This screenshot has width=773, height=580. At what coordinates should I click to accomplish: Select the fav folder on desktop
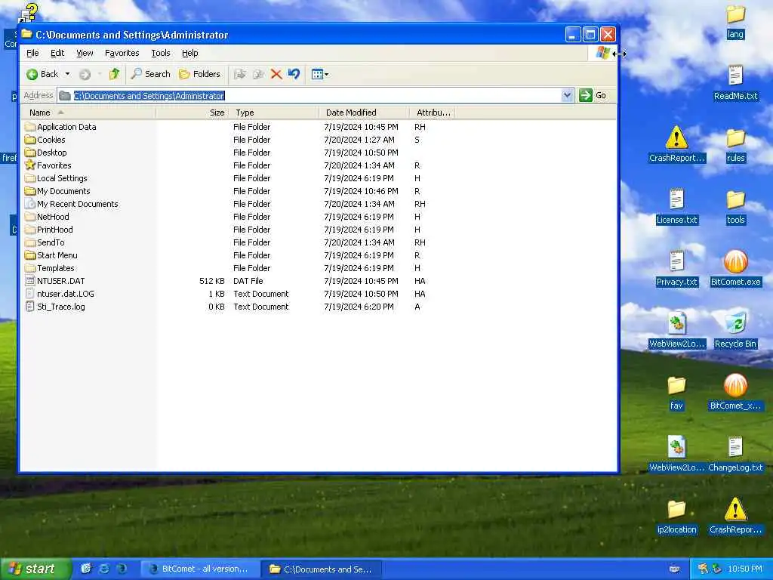click(x=676, y=393)
